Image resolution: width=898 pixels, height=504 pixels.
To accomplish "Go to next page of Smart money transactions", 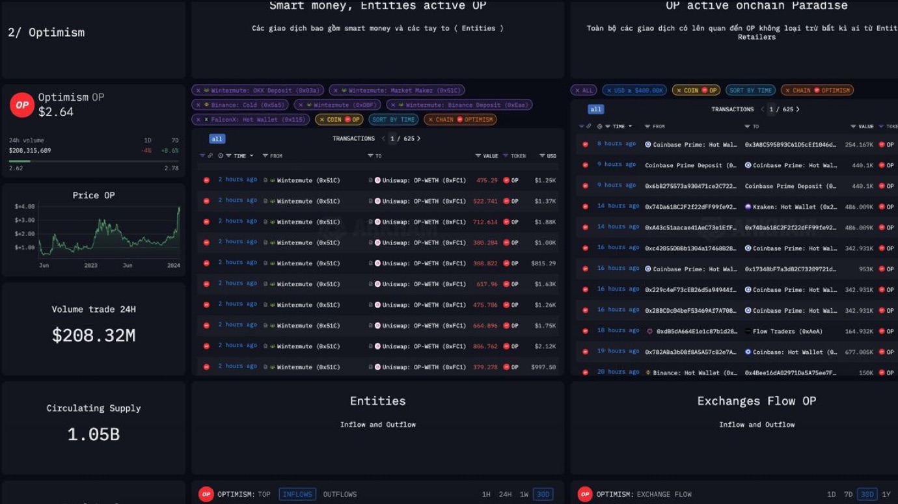I will pos(418,139).
